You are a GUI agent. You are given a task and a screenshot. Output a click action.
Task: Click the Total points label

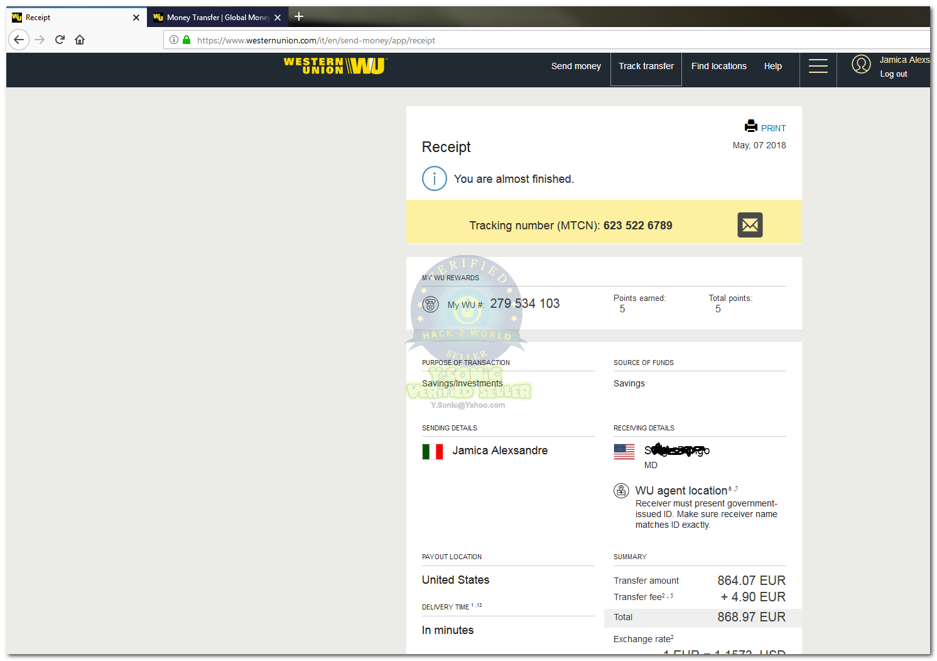click(x=730, y=298)
